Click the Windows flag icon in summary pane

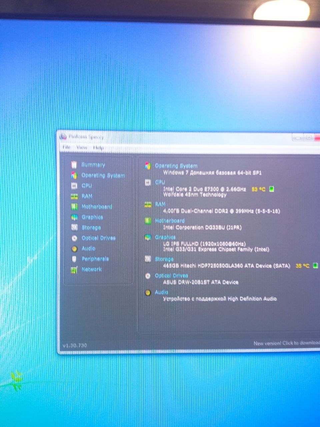pos(148,166)
